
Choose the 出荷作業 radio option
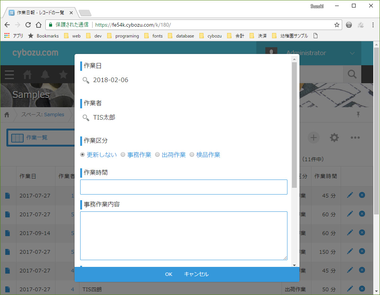pos(157,155)
